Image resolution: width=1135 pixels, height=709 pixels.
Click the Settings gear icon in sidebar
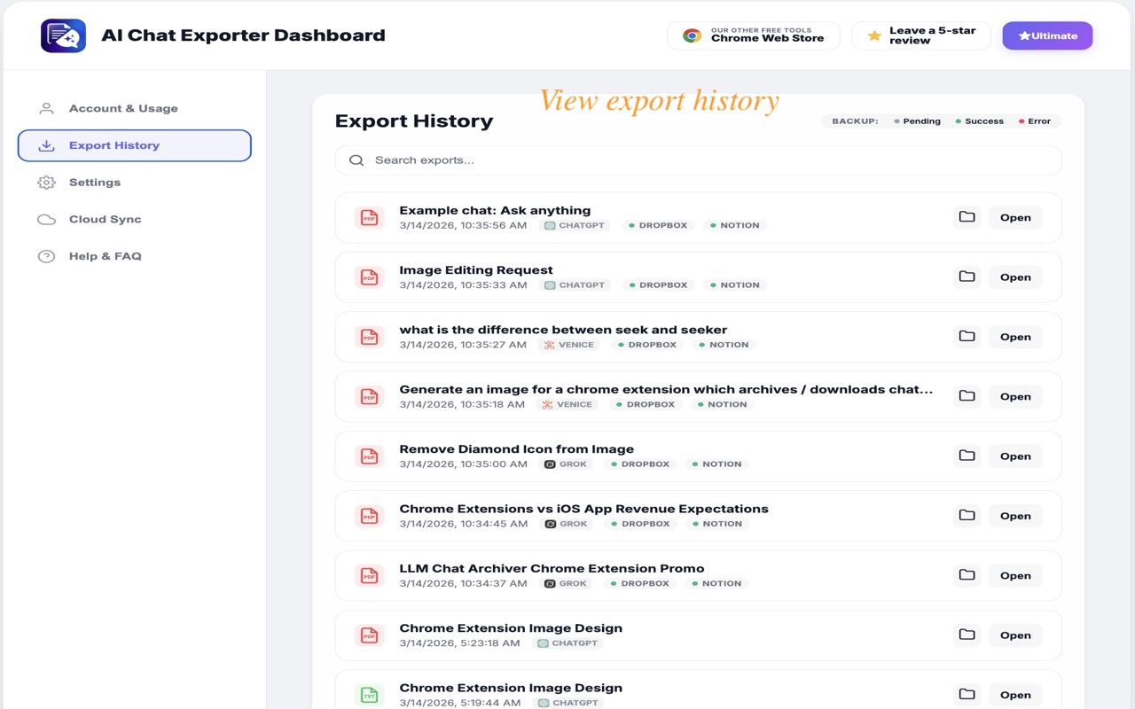[46, 183]
